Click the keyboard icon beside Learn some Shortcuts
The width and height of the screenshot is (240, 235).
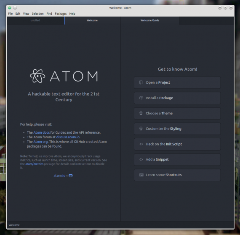141,175
